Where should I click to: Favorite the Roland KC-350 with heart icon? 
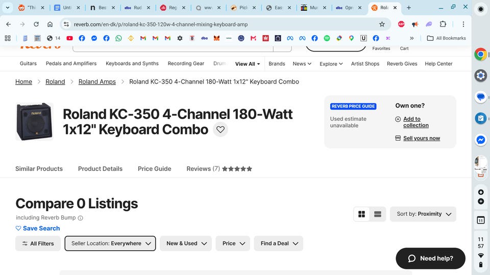220,129
